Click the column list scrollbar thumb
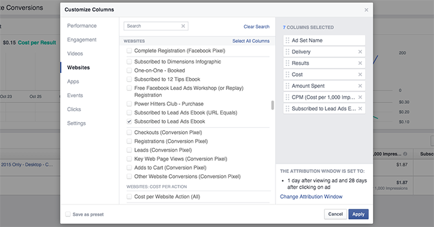Screen dimensions: 434x227 pyautogui.click(x=272, y=105)
